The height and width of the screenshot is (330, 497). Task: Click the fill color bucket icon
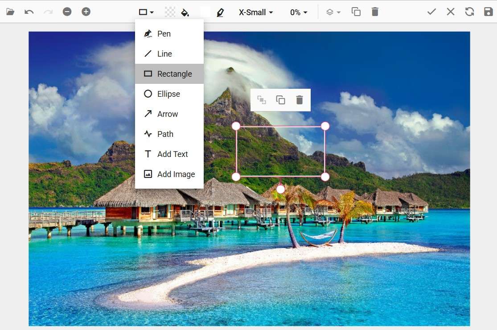[x=185, y=12]
